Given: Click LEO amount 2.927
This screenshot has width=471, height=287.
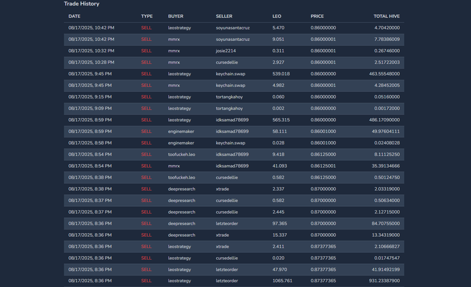Looking at the screenshot, I should pos(278,62).
